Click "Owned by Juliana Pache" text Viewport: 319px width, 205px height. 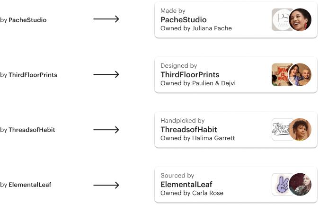pyautogui.click(x=196, y=28)
